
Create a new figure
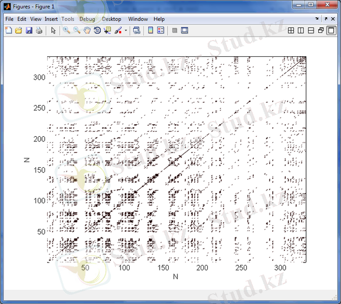(9, 30)
